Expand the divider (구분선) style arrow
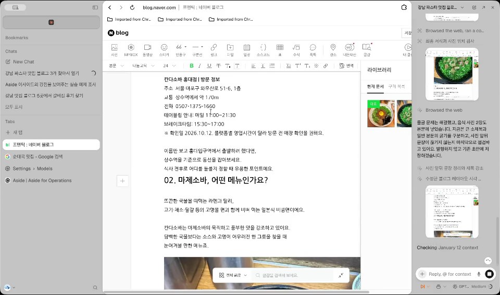This screenshot has height=295, width=500. click(x=202, y=47)
